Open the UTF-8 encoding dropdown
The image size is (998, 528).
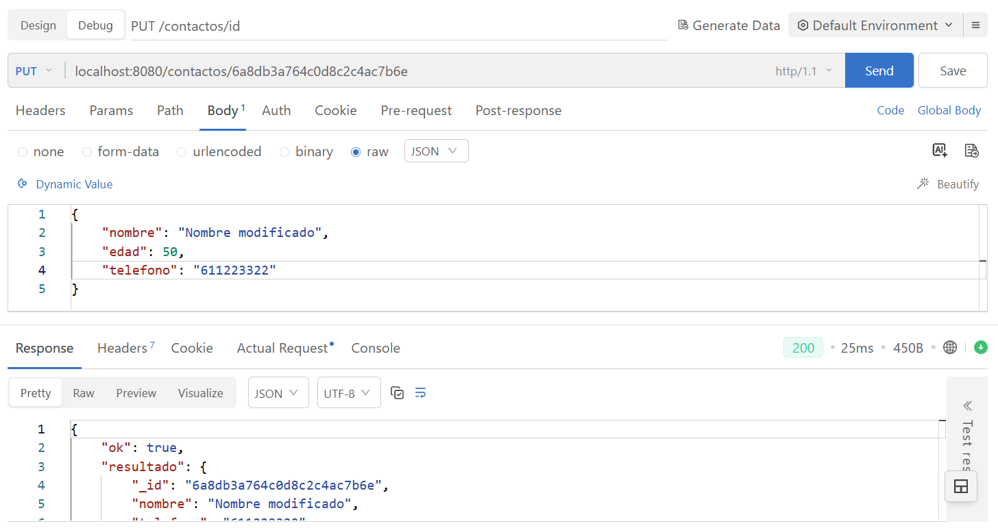(x=349, y=392)
